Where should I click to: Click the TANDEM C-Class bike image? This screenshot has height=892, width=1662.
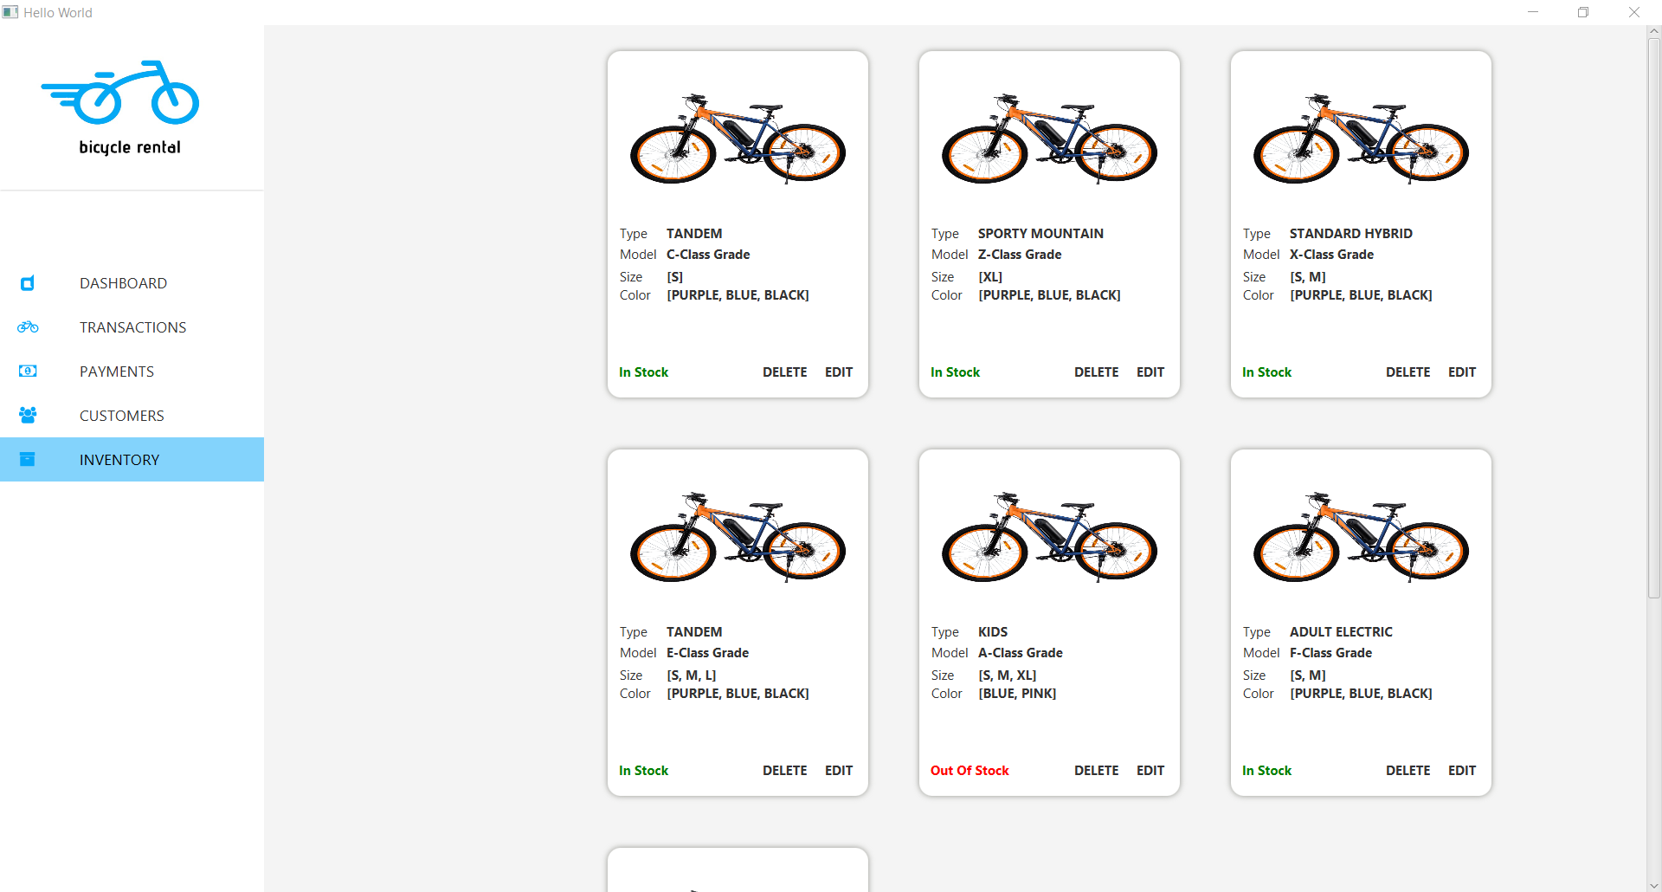click(738, 139)
